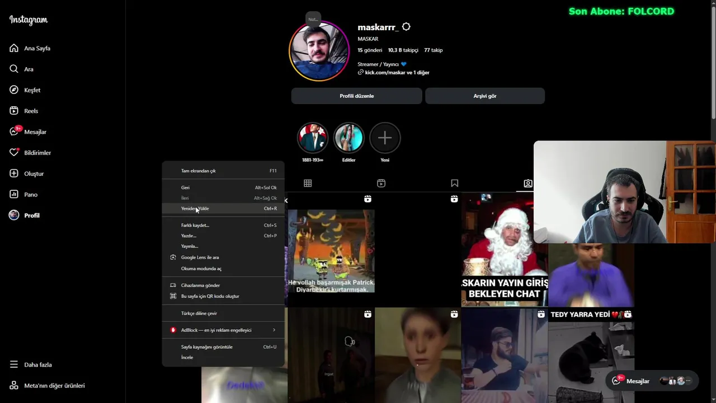
Task: Open the purple shirt man reel thumbnail
Action: [x=591, y=275]
